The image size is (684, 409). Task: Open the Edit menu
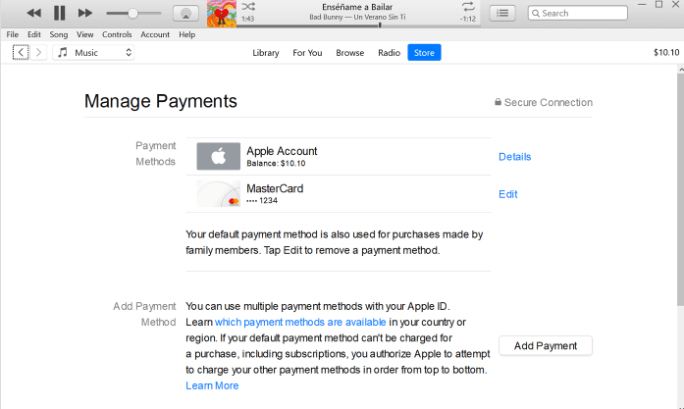[34, 34]
